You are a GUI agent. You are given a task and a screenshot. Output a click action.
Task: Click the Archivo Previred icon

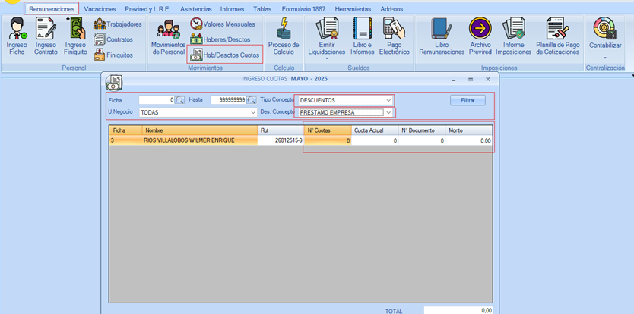pos(480,38)
